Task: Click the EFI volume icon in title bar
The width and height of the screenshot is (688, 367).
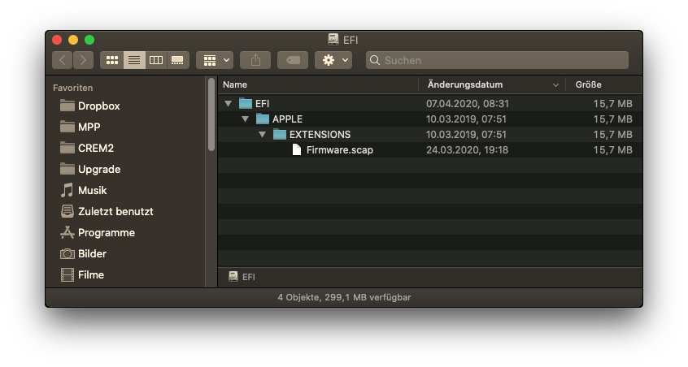Action: [x=333, y=40]
